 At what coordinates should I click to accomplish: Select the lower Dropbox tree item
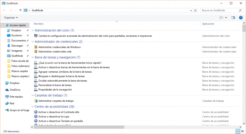click(x=15, y=83)
